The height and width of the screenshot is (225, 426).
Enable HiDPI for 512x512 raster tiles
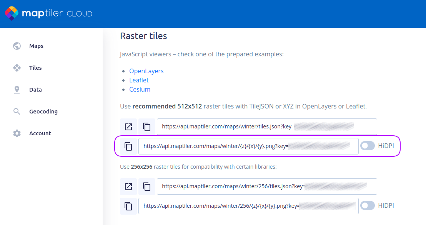368,146
